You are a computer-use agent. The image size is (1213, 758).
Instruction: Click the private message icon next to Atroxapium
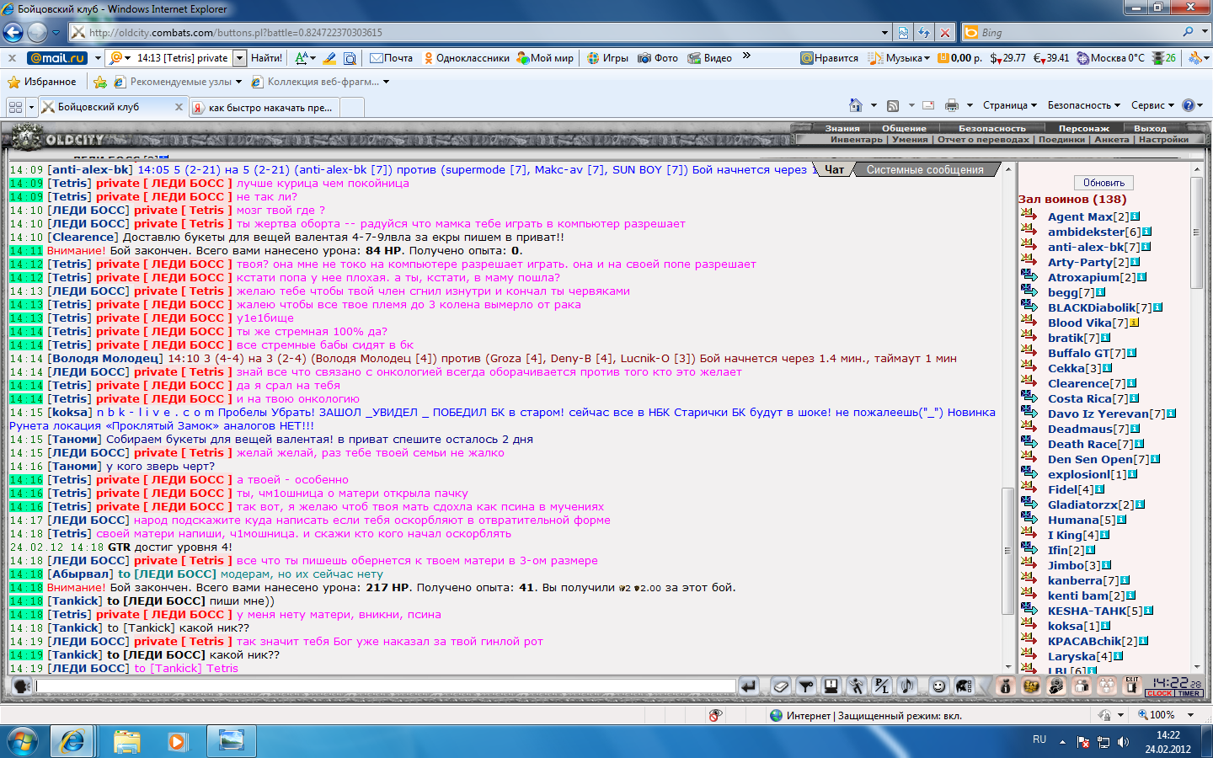tap(1029, 276)
